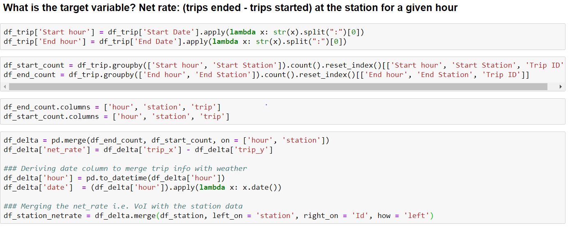Click the comment 'Deriving date column to merge trip info'
Image resolution: width=570 pixels, height=227 pixels.
(125, 168)
